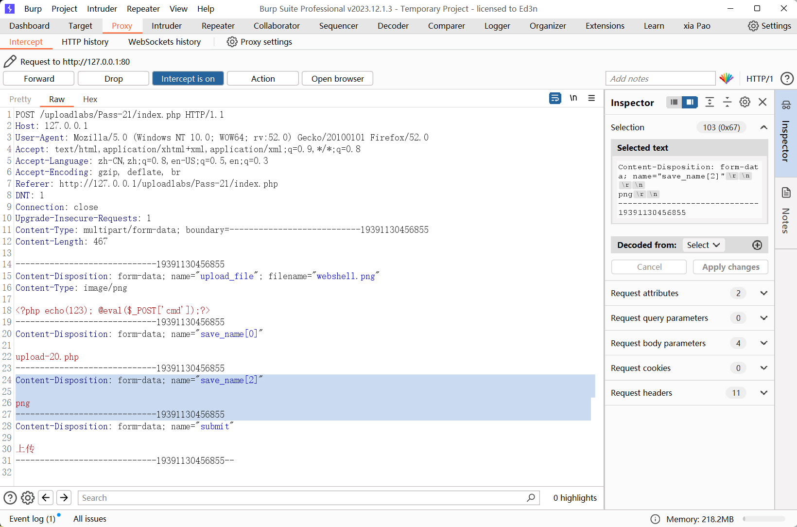797x527 pixels.
Task: Click the upload-20.php value line
Action: (47, 357)
